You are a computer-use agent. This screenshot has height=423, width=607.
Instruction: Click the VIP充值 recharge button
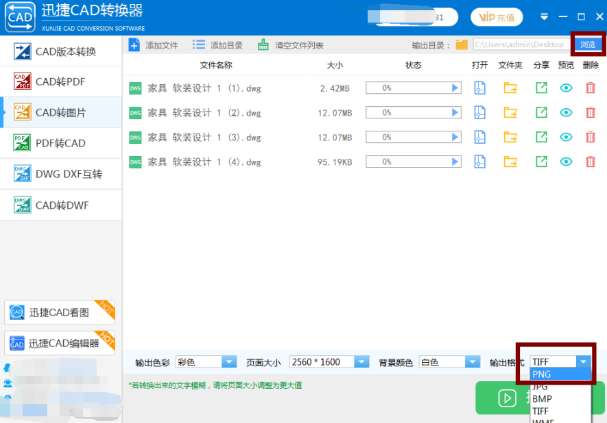tap(497, 17)
